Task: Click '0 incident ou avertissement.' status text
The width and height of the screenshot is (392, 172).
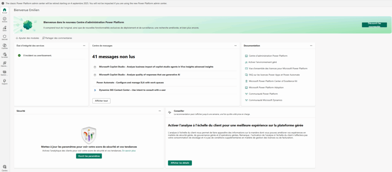Action: coord(38,56)
